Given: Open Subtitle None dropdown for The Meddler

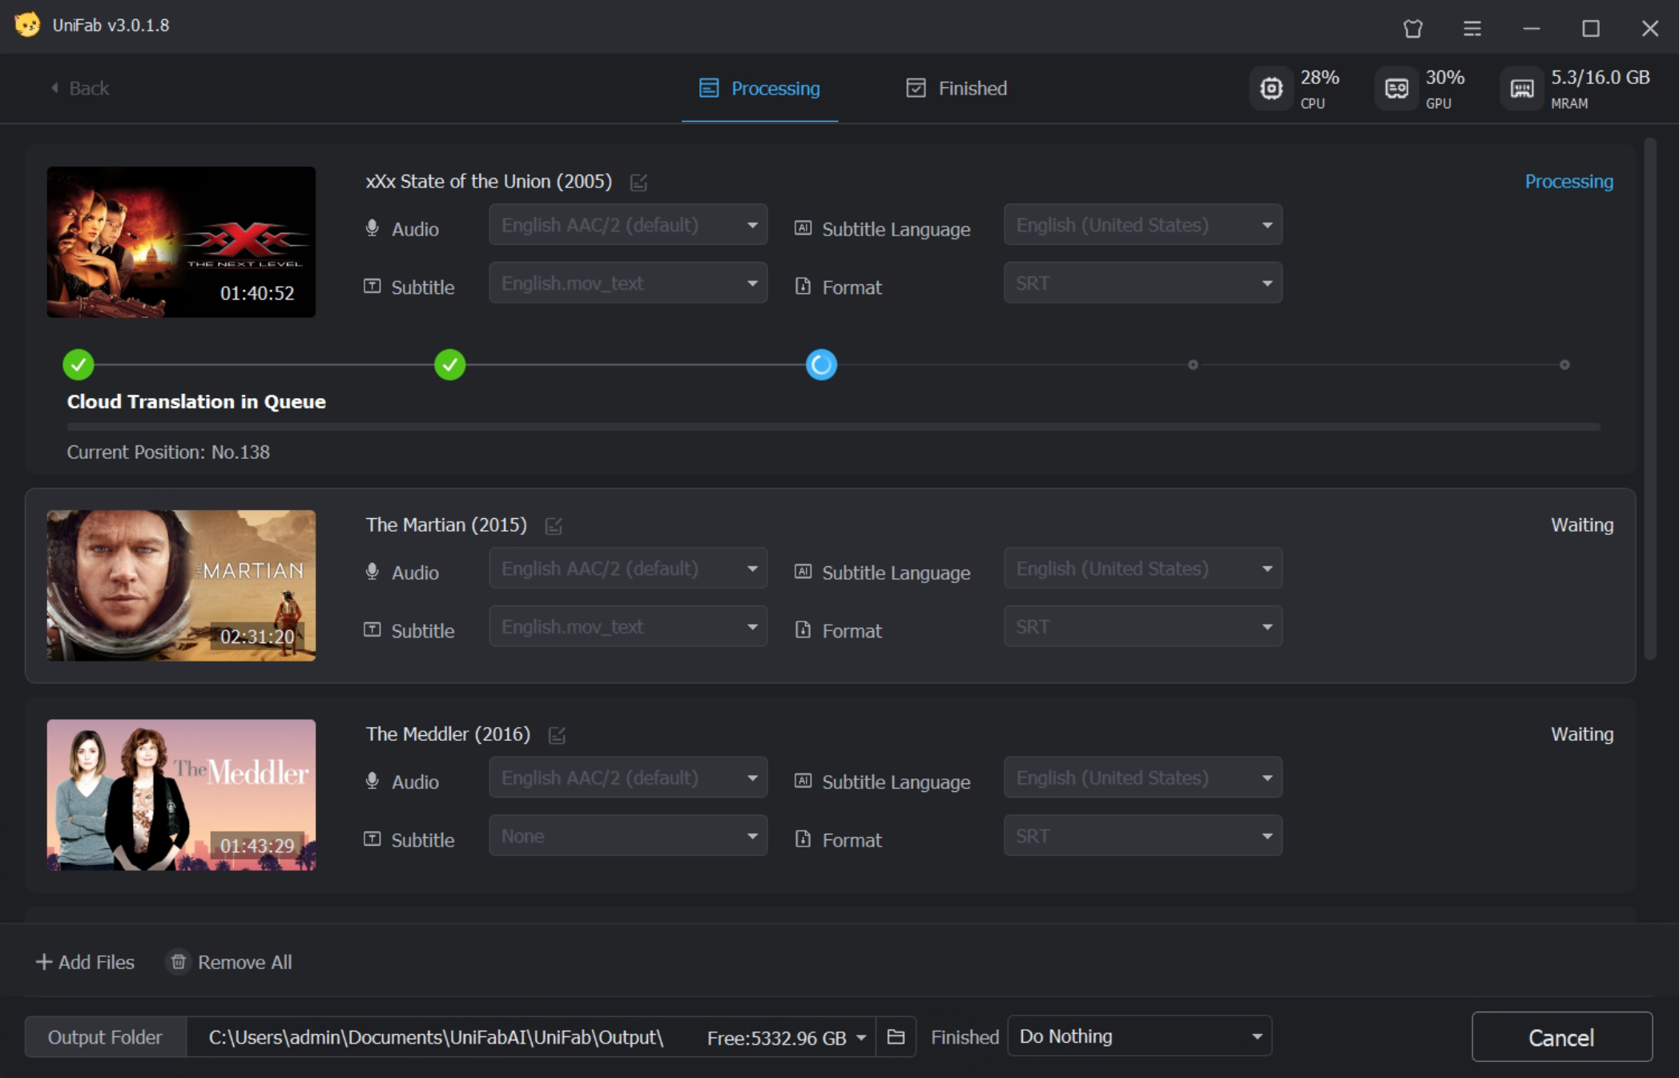Looking at the screenshot, I should pyautogui.click(x=628, y=835).
